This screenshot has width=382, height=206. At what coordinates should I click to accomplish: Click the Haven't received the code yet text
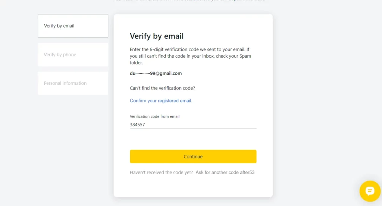[x=161, y=173]
